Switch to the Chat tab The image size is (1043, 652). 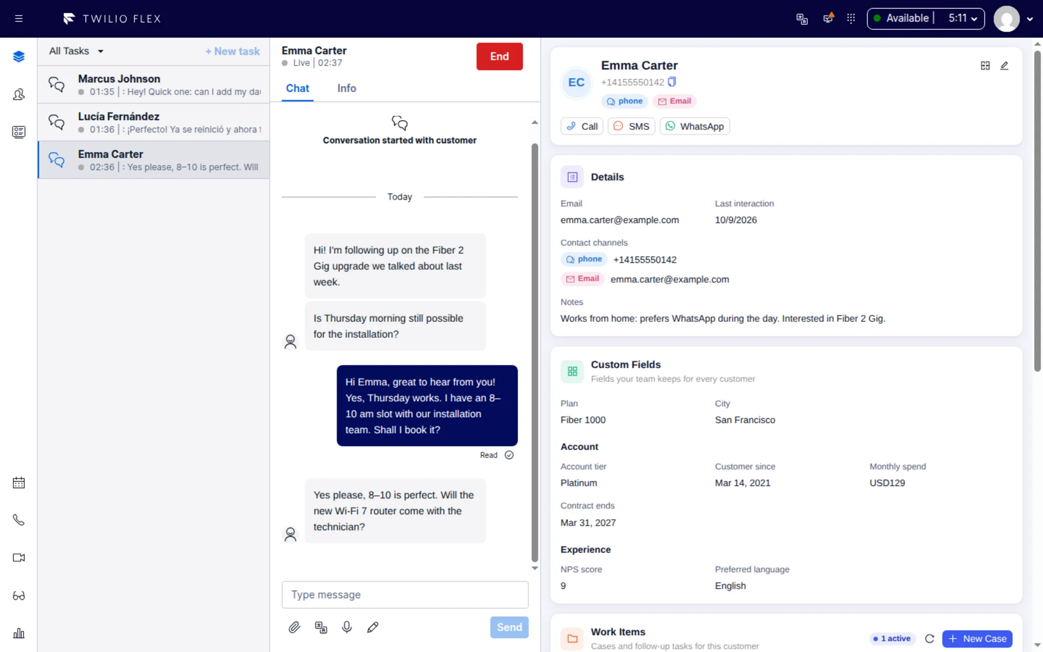(x=298, y=88)
